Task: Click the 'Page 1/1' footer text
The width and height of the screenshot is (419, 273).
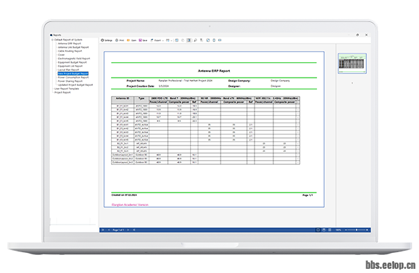Action: 307,195
